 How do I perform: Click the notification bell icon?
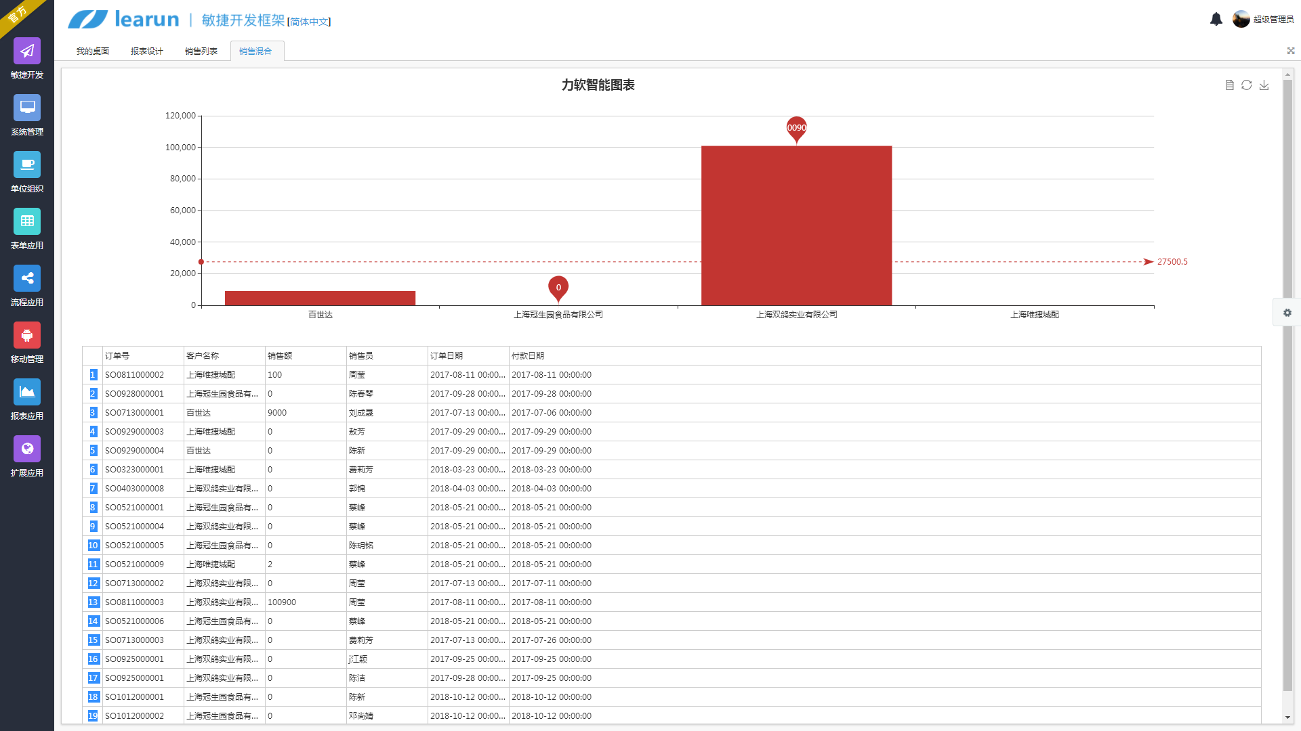pyautogui.click(x=1216, y=20)
